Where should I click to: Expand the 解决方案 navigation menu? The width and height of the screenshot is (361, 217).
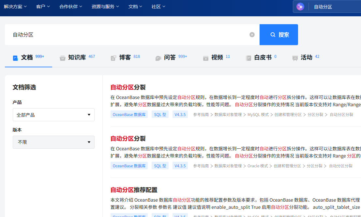coord(15,7)
